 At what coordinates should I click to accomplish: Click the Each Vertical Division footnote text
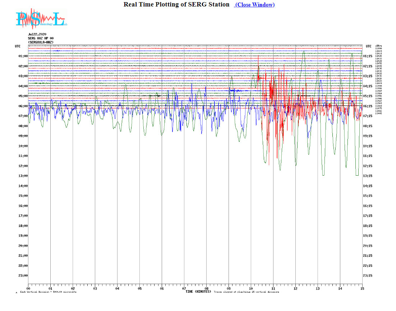(x=48, y=292)
